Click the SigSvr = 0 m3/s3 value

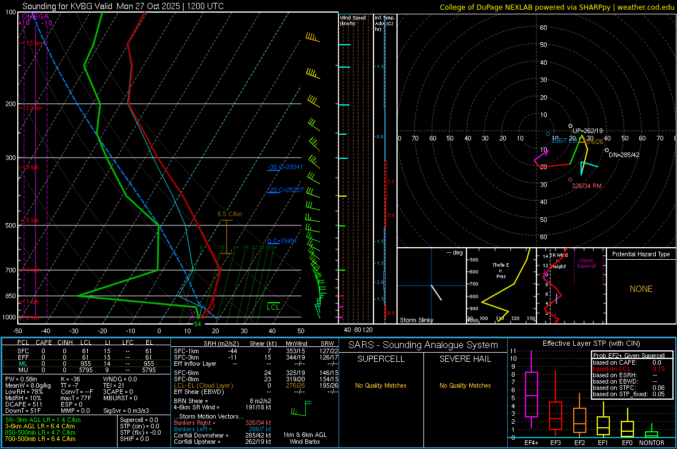(x=126, y=411)
